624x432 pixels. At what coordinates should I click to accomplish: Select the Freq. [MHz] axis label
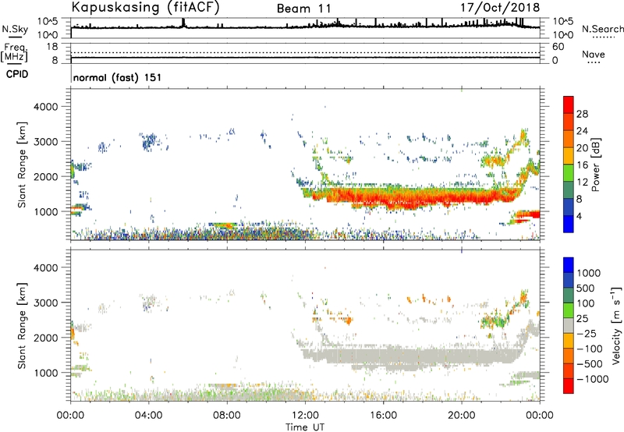pyautogui.click(x=14, y=53)
